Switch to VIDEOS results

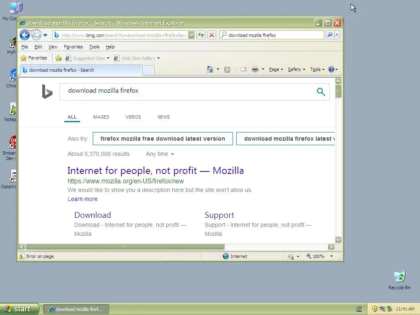[133, 117]
